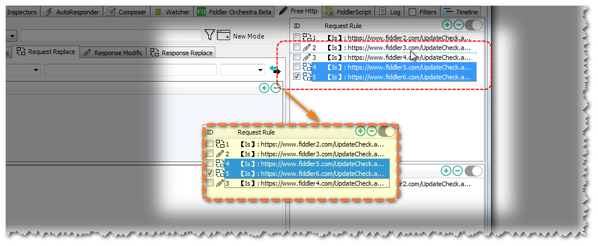Open the Filters tab
This screenshot has height=246, width=598.
point(422,12)
